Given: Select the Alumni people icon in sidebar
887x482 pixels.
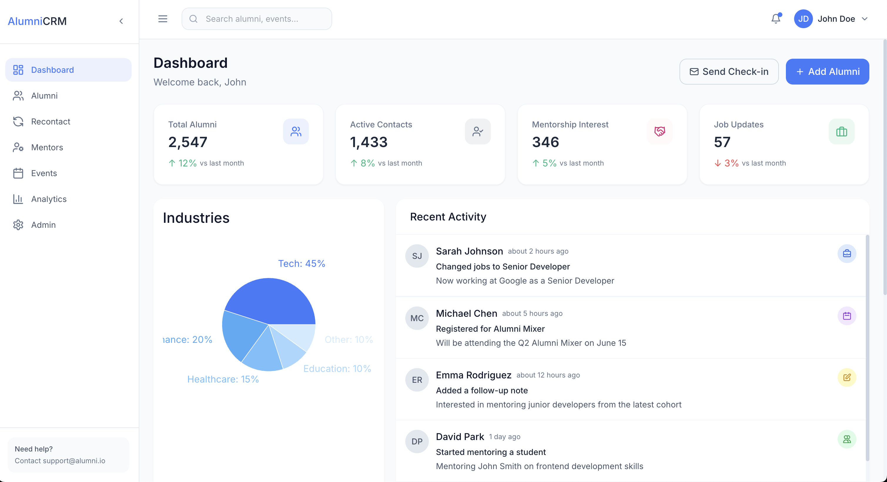Looking at the screenshot, I should tap(18, 96).
